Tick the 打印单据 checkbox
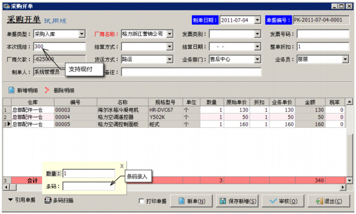 tap(141, 201)
